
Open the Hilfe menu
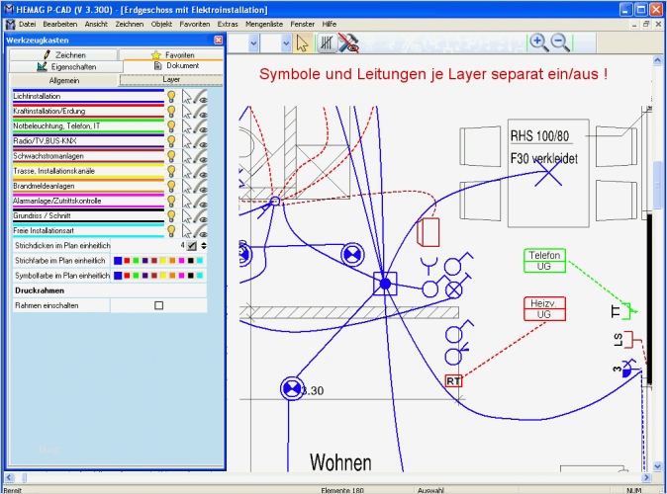(329, 25)
